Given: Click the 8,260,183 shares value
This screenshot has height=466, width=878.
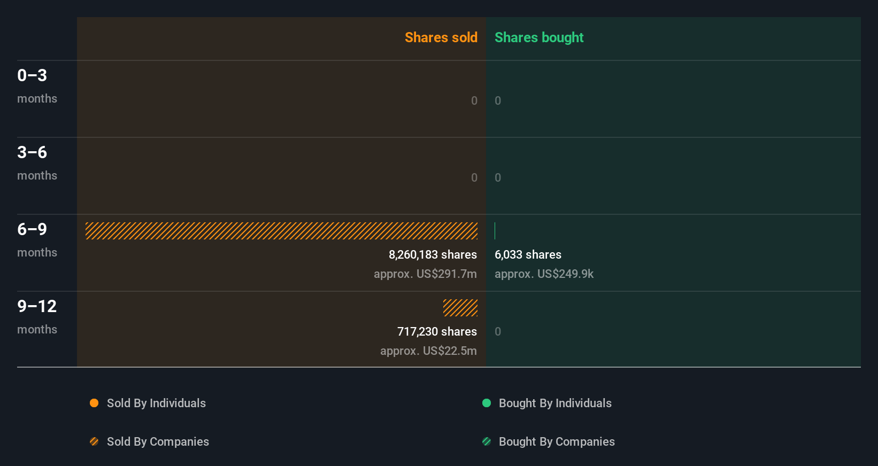Looking at the screenshot, I should point(433,254).
